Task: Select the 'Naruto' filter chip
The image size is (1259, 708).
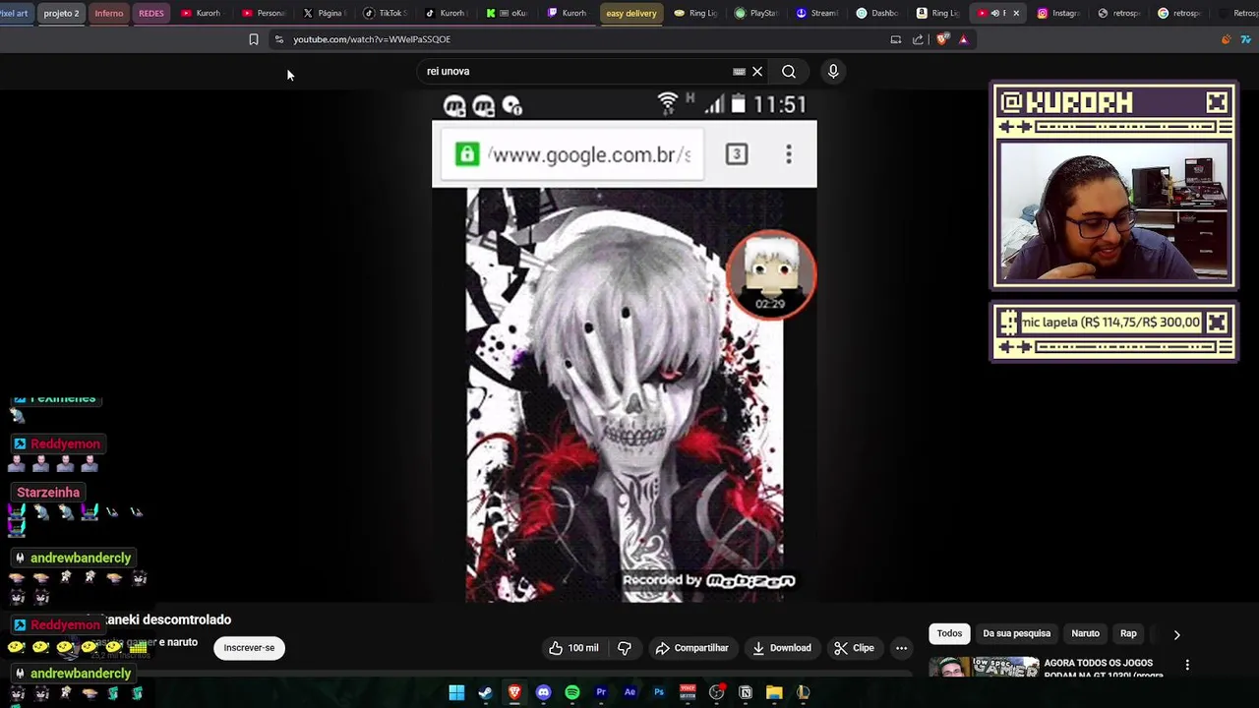Action: pyautogui.click(x=1085, y=633)
